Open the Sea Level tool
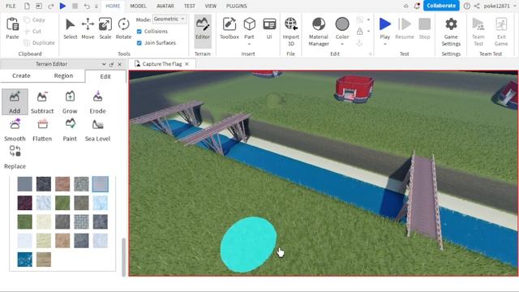The image size is (519, 292). click(x=97, y=130)
